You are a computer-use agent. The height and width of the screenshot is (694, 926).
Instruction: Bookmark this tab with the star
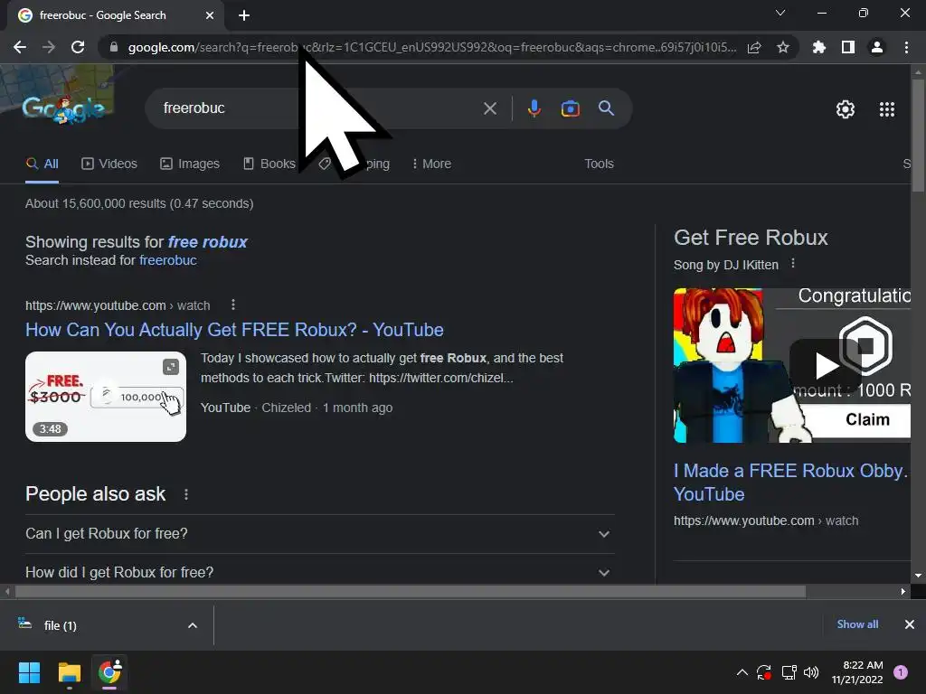[x=783, y=47]
